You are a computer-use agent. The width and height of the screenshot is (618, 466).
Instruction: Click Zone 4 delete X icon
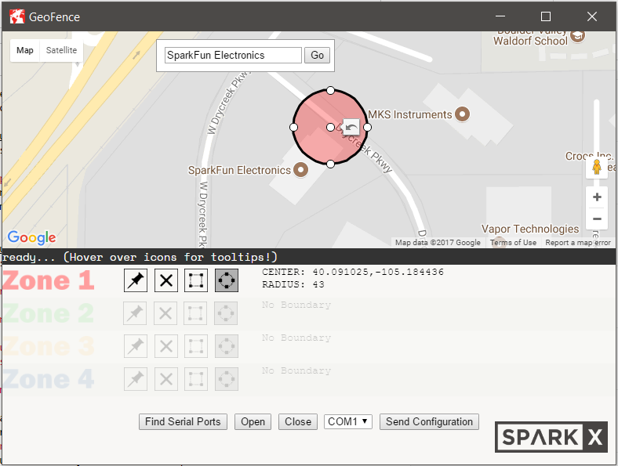166,379
